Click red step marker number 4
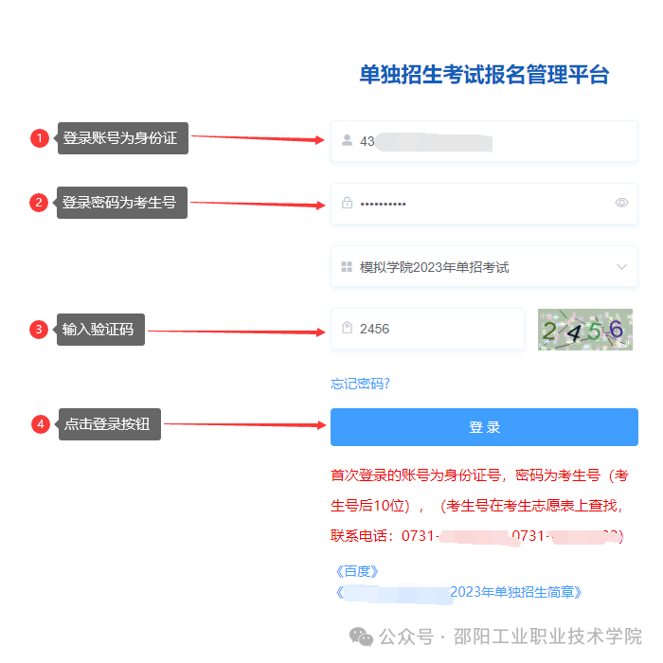The height and width of the screenshot is (663, 663). click(41, 424)
